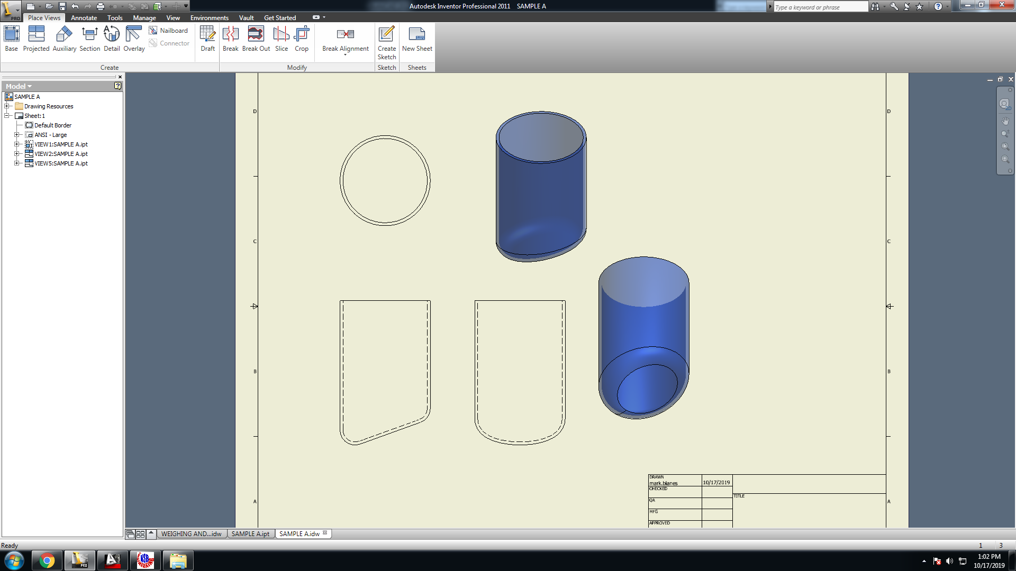Expand VIEW1:SAMPLE A.ipt tree node
The width and height of the screenshot is (1016, 571).
click(x=17, y=144)
